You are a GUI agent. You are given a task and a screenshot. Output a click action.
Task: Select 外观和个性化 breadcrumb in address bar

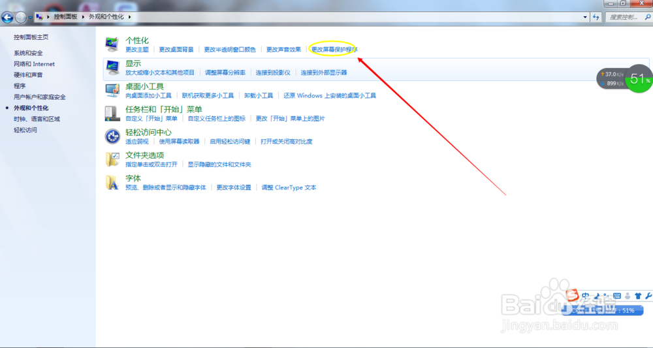click(106, 17)
